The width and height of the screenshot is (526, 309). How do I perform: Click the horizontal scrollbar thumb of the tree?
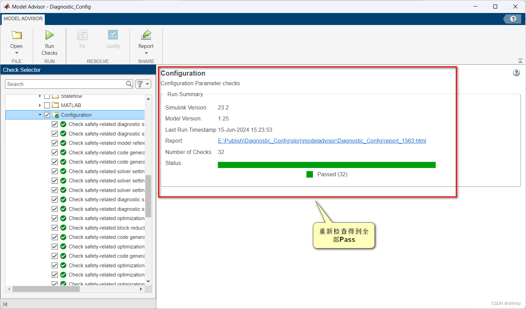coord(46,289)
